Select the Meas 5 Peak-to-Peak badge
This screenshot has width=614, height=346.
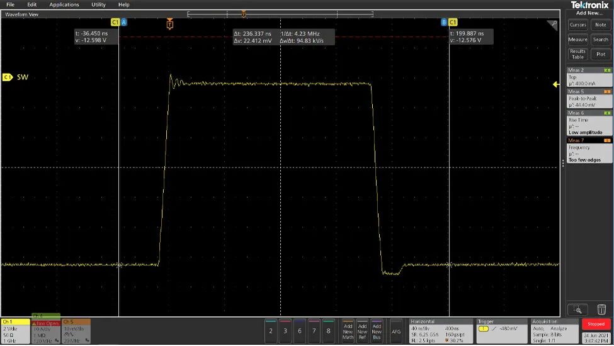[589, 98]
